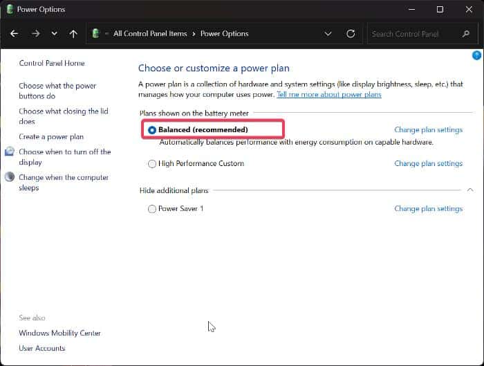Select the Power Saver 1 radio button
Viewport: 484px width, 366px height.
pyautogui.click(x=152, y=209)
